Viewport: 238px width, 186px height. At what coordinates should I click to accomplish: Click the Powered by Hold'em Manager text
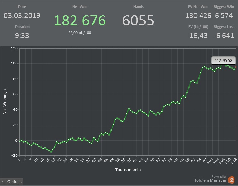click(x=210, y=179)
